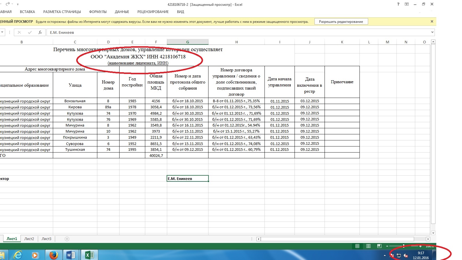Open Word from the taskbar

coord(71,255)
